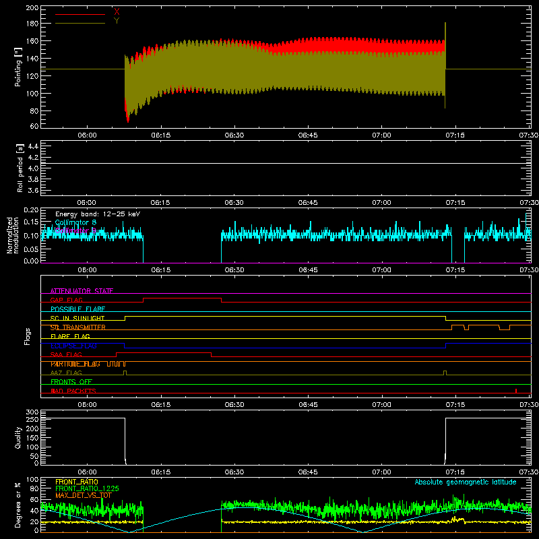
Task: Click the SAA_FLAG raised step segment
Action: (164, 353)
